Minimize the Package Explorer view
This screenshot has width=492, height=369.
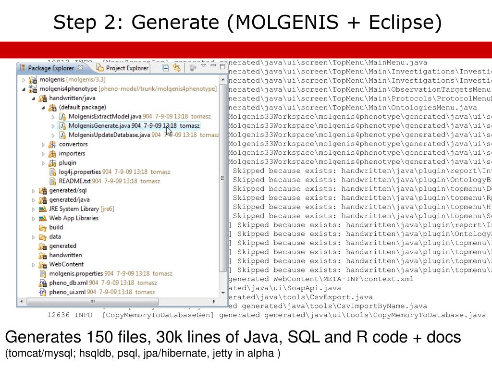coord(213,65)
